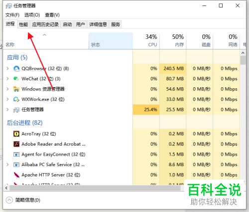Switch to the 应用历史记录 tab
Image resolution: width=249 pixels, height=212 pixels.
coord(45,24)
